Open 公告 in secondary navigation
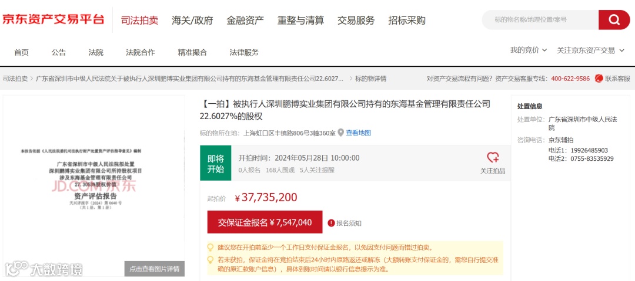This screenshot has width=635, height=281. click(x=59, y=52)
